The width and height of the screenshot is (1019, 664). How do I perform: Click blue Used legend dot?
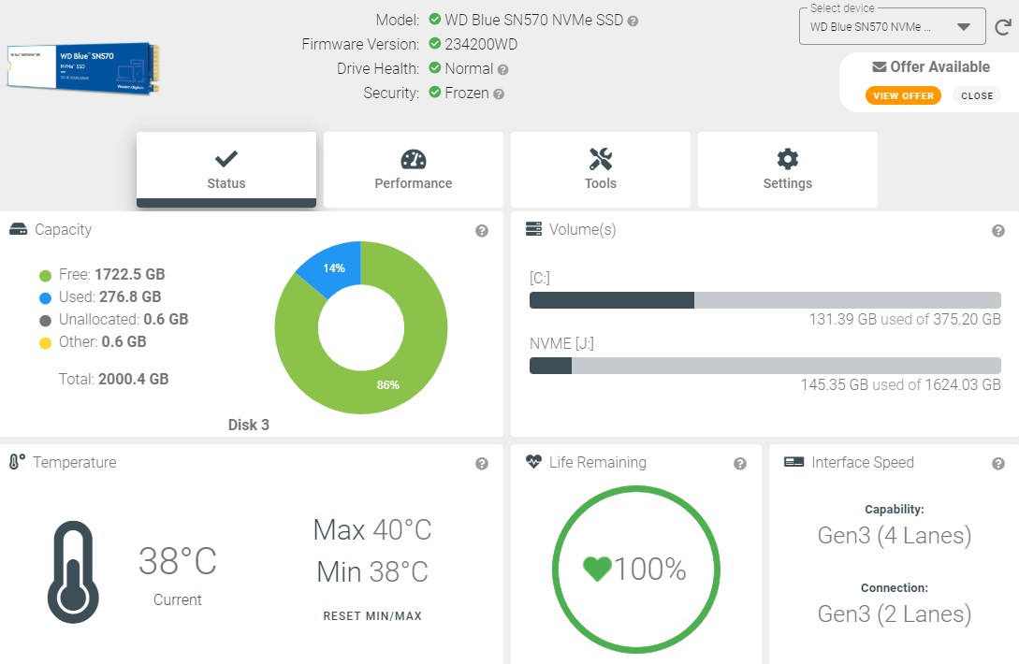(x=46, y=298)
